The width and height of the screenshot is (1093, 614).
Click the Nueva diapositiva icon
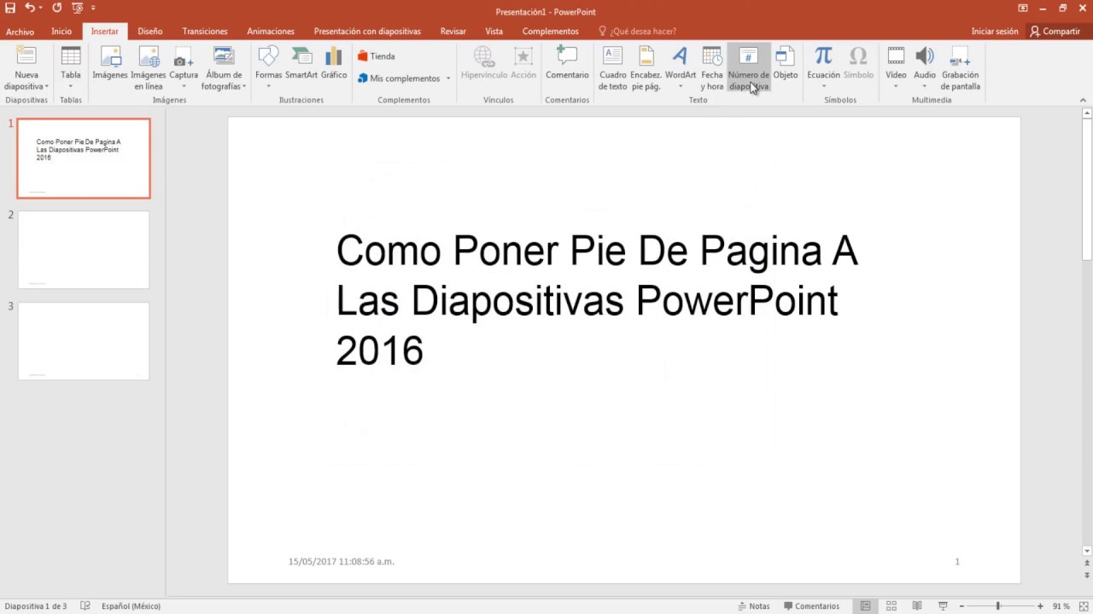[26, 57]
